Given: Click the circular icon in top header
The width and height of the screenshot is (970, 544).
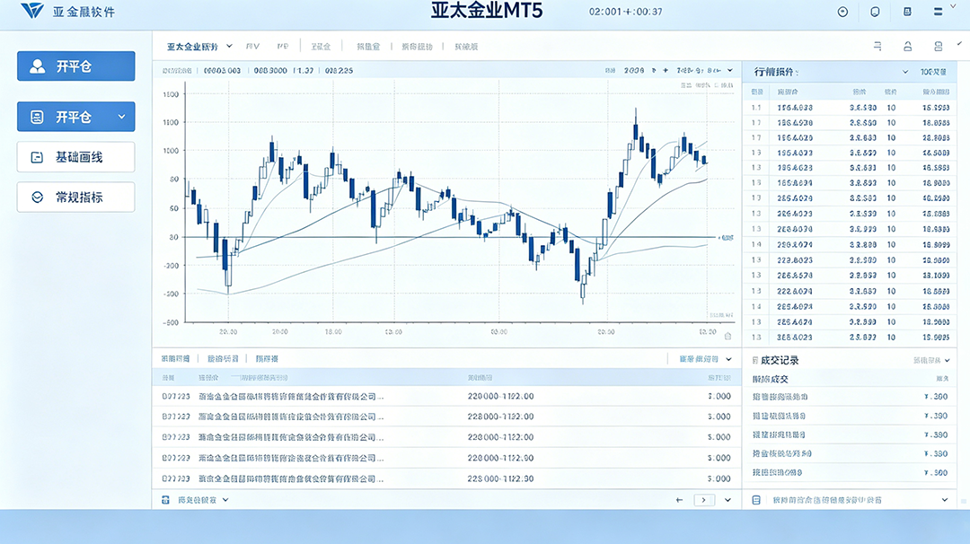Looking at the screenshot, I should pos(842,12).
